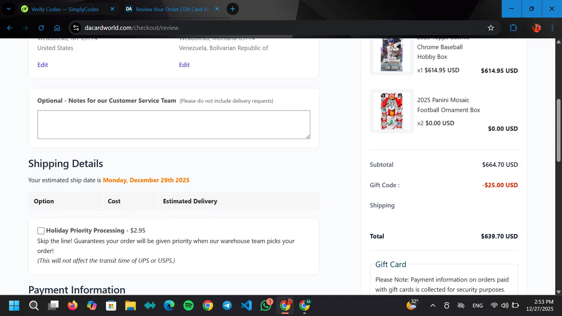
Task: Edit the United States address
Action: click(x=43, y=65)
